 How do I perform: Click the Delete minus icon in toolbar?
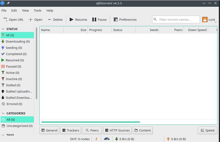pos(50,20)
